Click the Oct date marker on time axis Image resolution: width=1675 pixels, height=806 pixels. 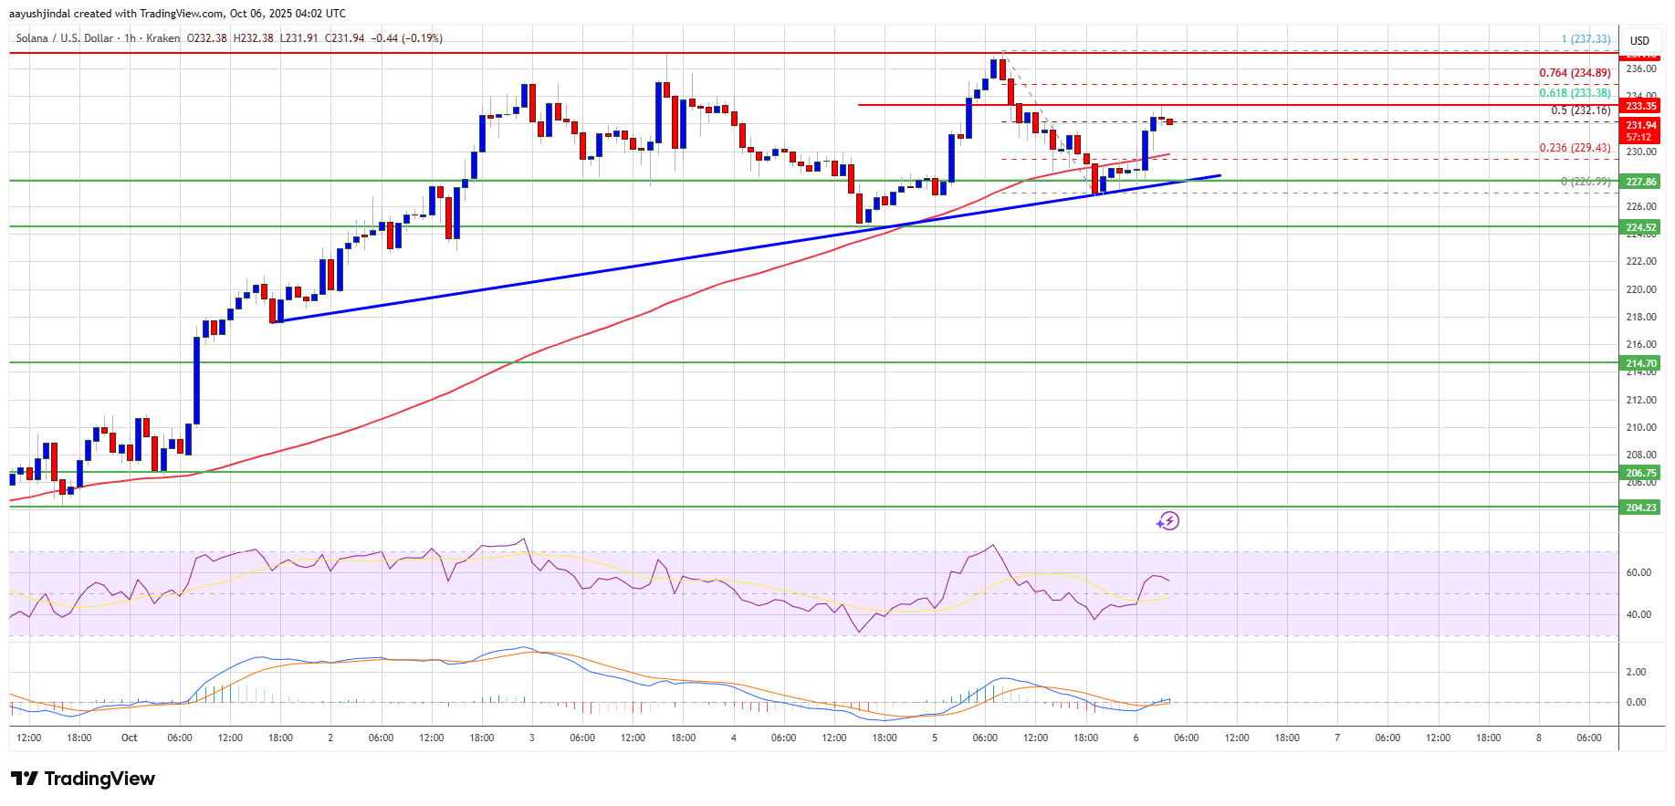(x=130, y=738)
